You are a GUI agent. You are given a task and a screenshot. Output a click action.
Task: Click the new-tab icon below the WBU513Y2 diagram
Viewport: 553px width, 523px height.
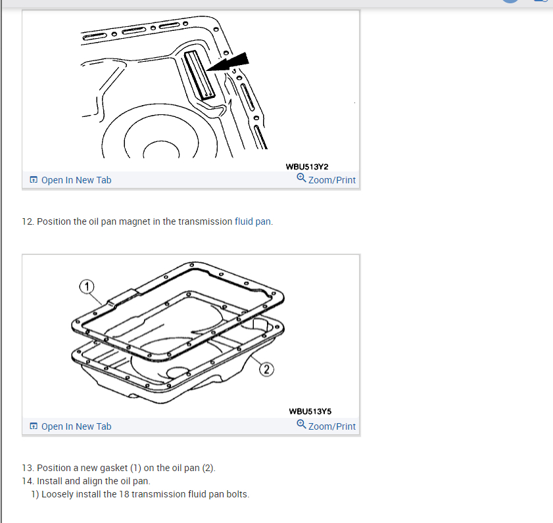pyautogui.click(x=34, y=180)
